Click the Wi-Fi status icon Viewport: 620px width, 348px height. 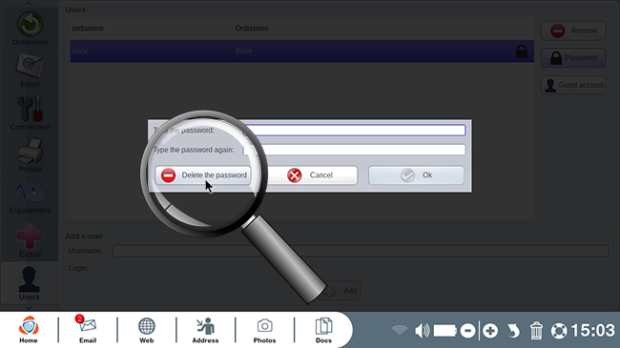(400, 330)
